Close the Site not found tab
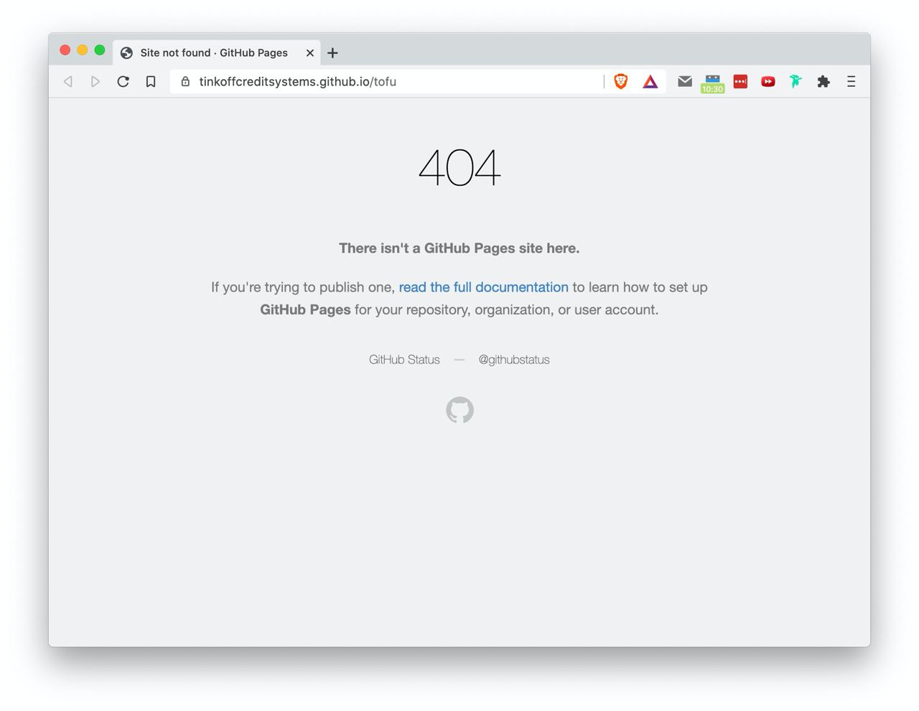 point(310,53)
